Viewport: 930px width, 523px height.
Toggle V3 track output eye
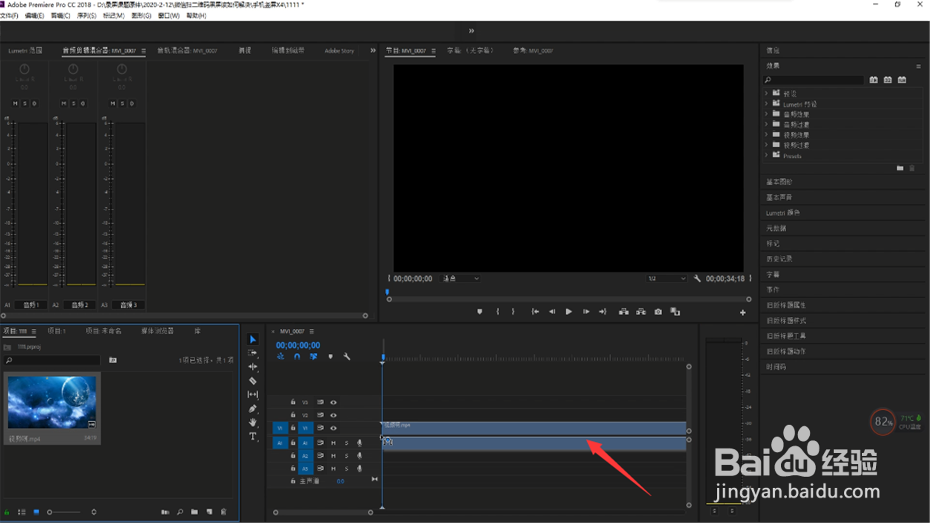tap(333, 402)
